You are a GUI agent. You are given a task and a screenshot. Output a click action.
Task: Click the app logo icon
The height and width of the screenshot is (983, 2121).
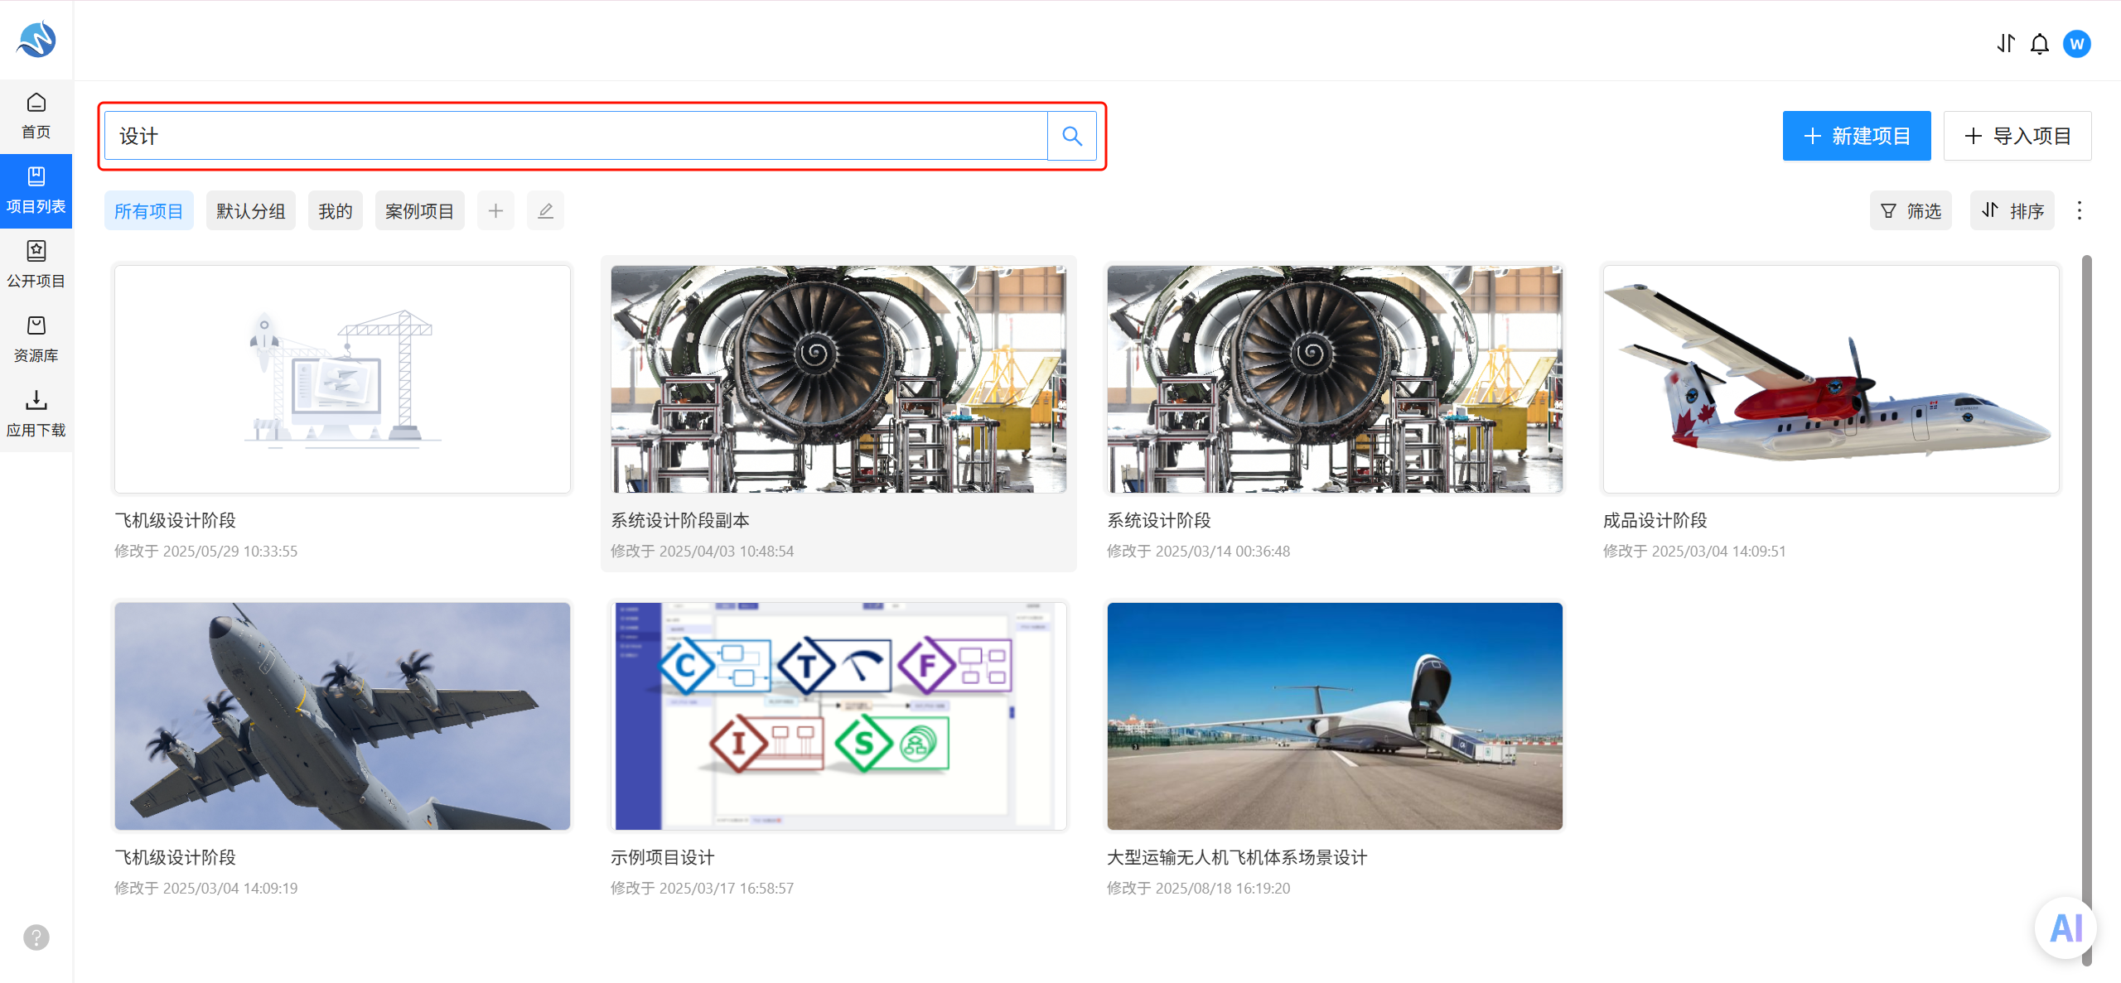click(x=36, y=39)
